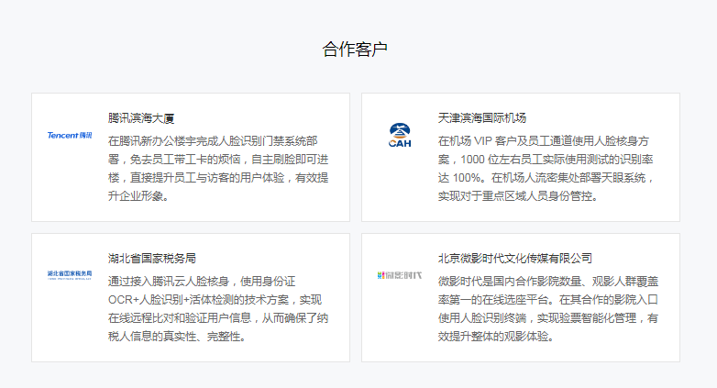The width and height of the screenshot is (717, 388).
Task: Click the Tencent logo icon
Action: (70, 136)
